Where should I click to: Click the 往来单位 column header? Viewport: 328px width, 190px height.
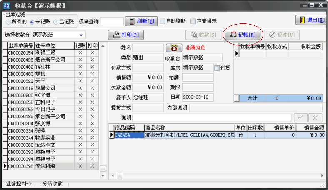pyautogui.click(x=54, y=46)
